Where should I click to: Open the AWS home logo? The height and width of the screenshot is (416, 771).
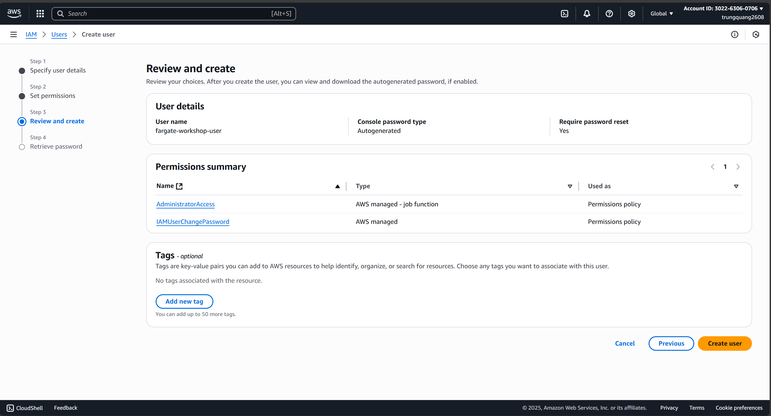click(x=14, y=13)
